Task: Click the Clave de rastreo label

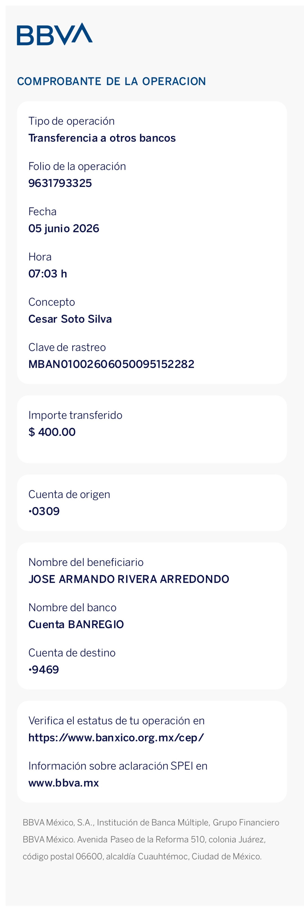Action: tap(67, 347)
